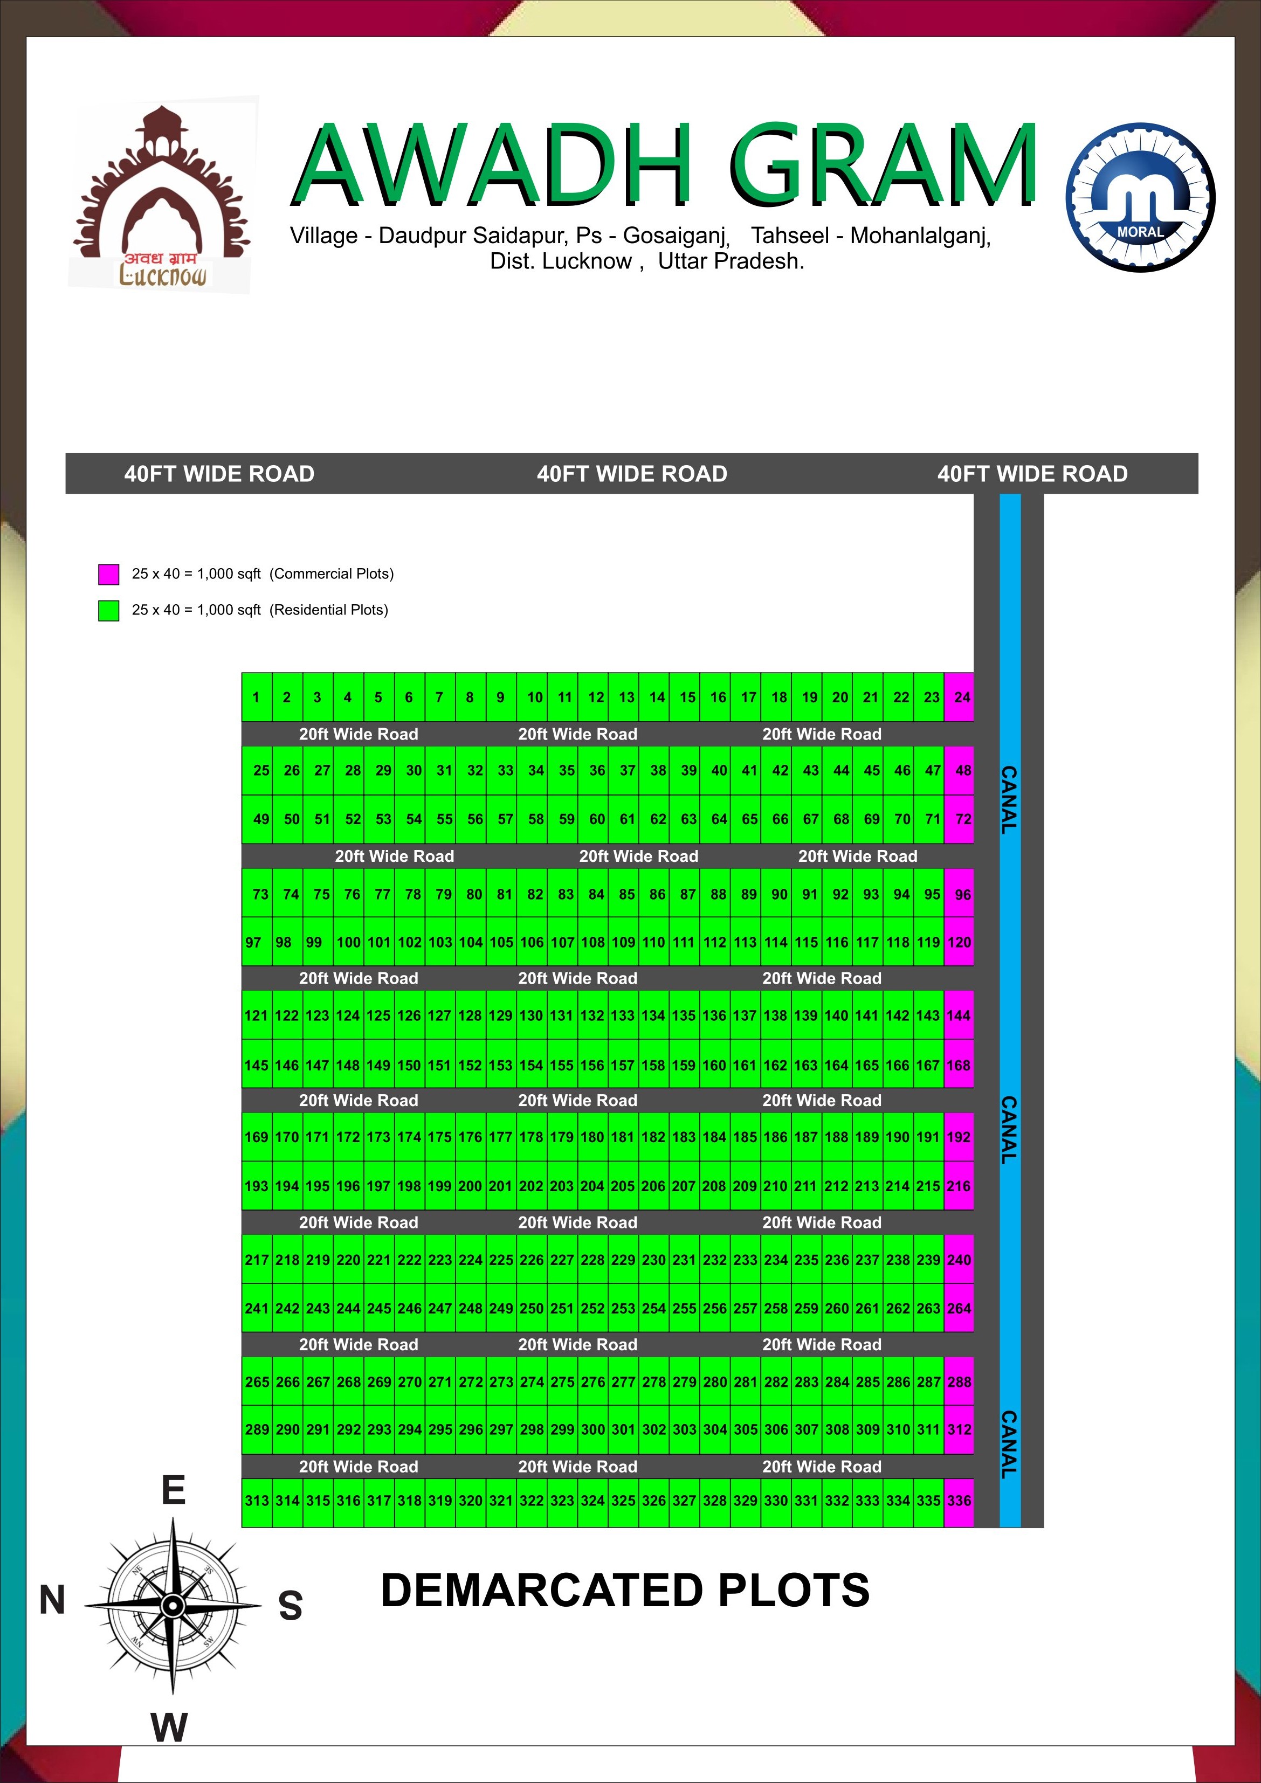The image size is (1261, 1783).
Task: Select plot number 250
Action: [532, 1309]
